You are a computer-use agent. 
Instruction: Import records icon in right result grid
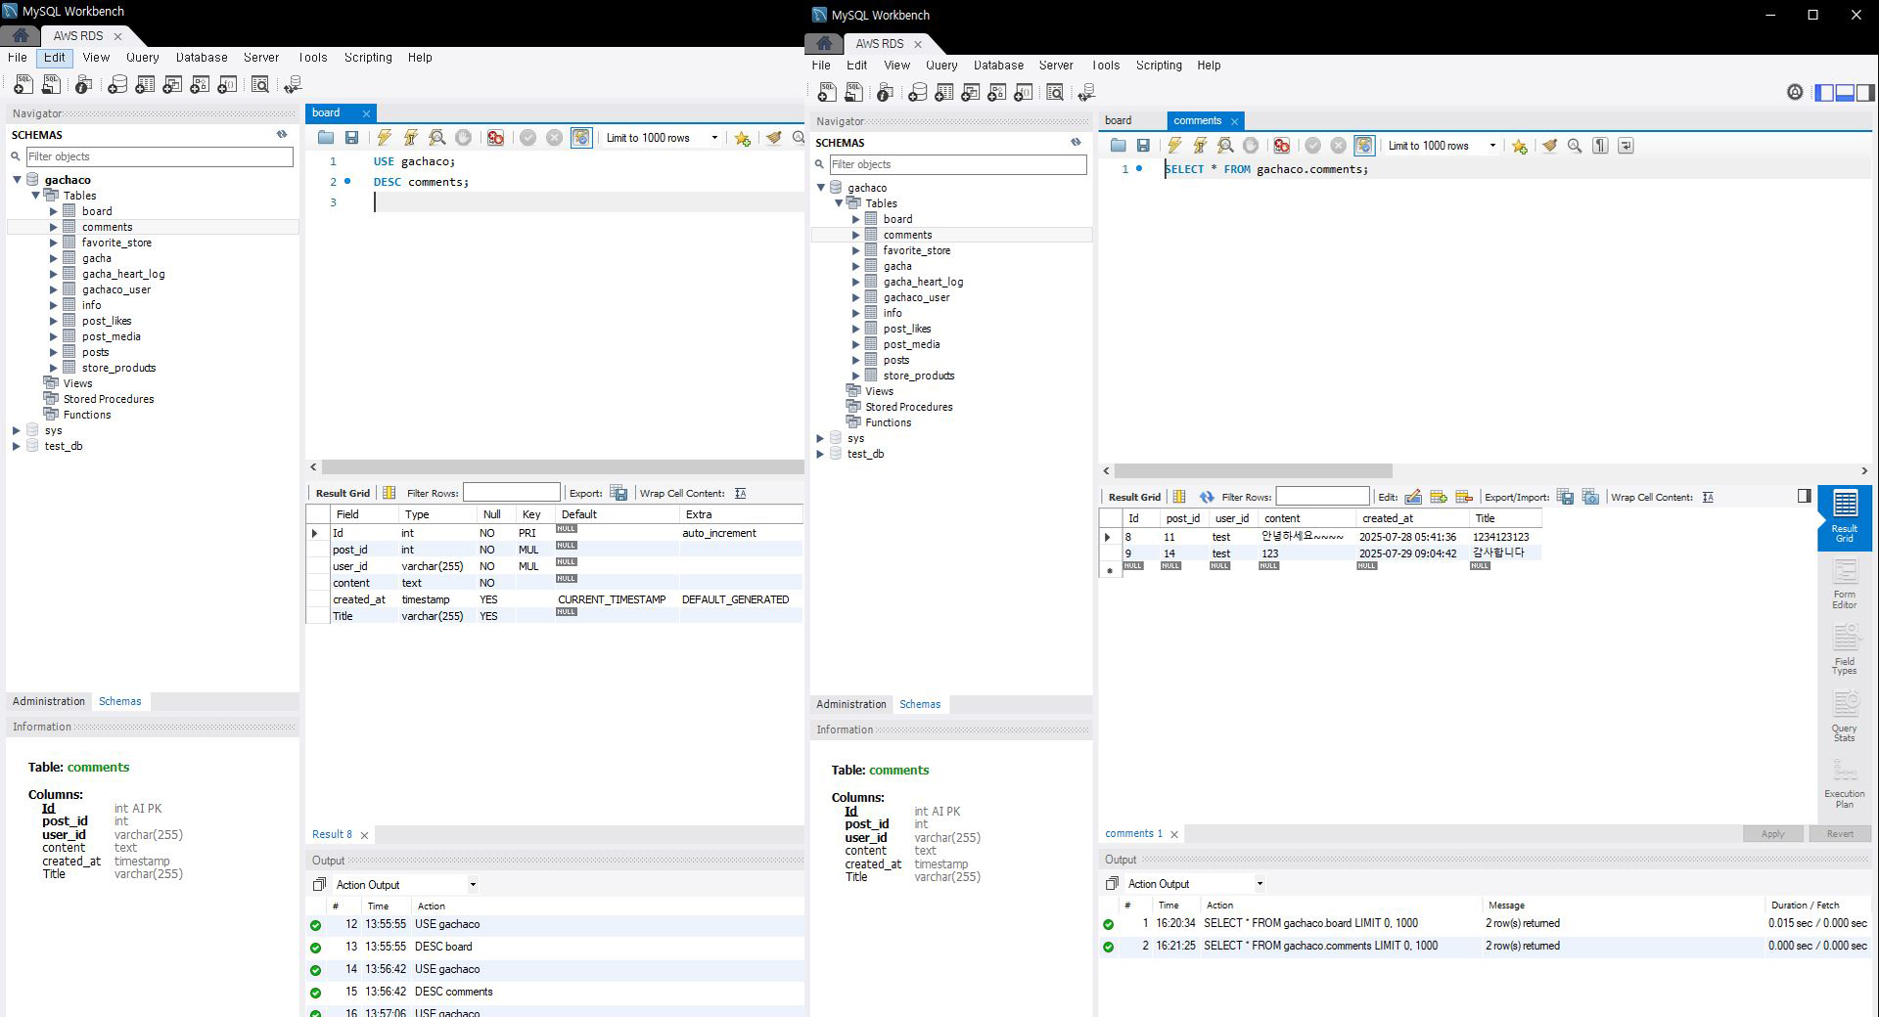click(1590, 497)
